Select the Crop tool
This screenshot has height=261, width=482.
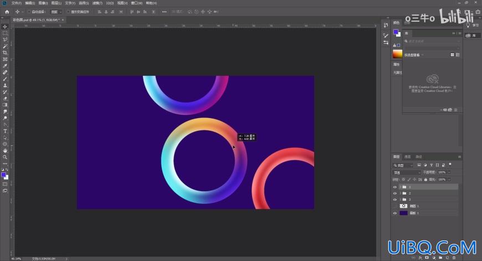pyautogui.click(x=5, y=53)
